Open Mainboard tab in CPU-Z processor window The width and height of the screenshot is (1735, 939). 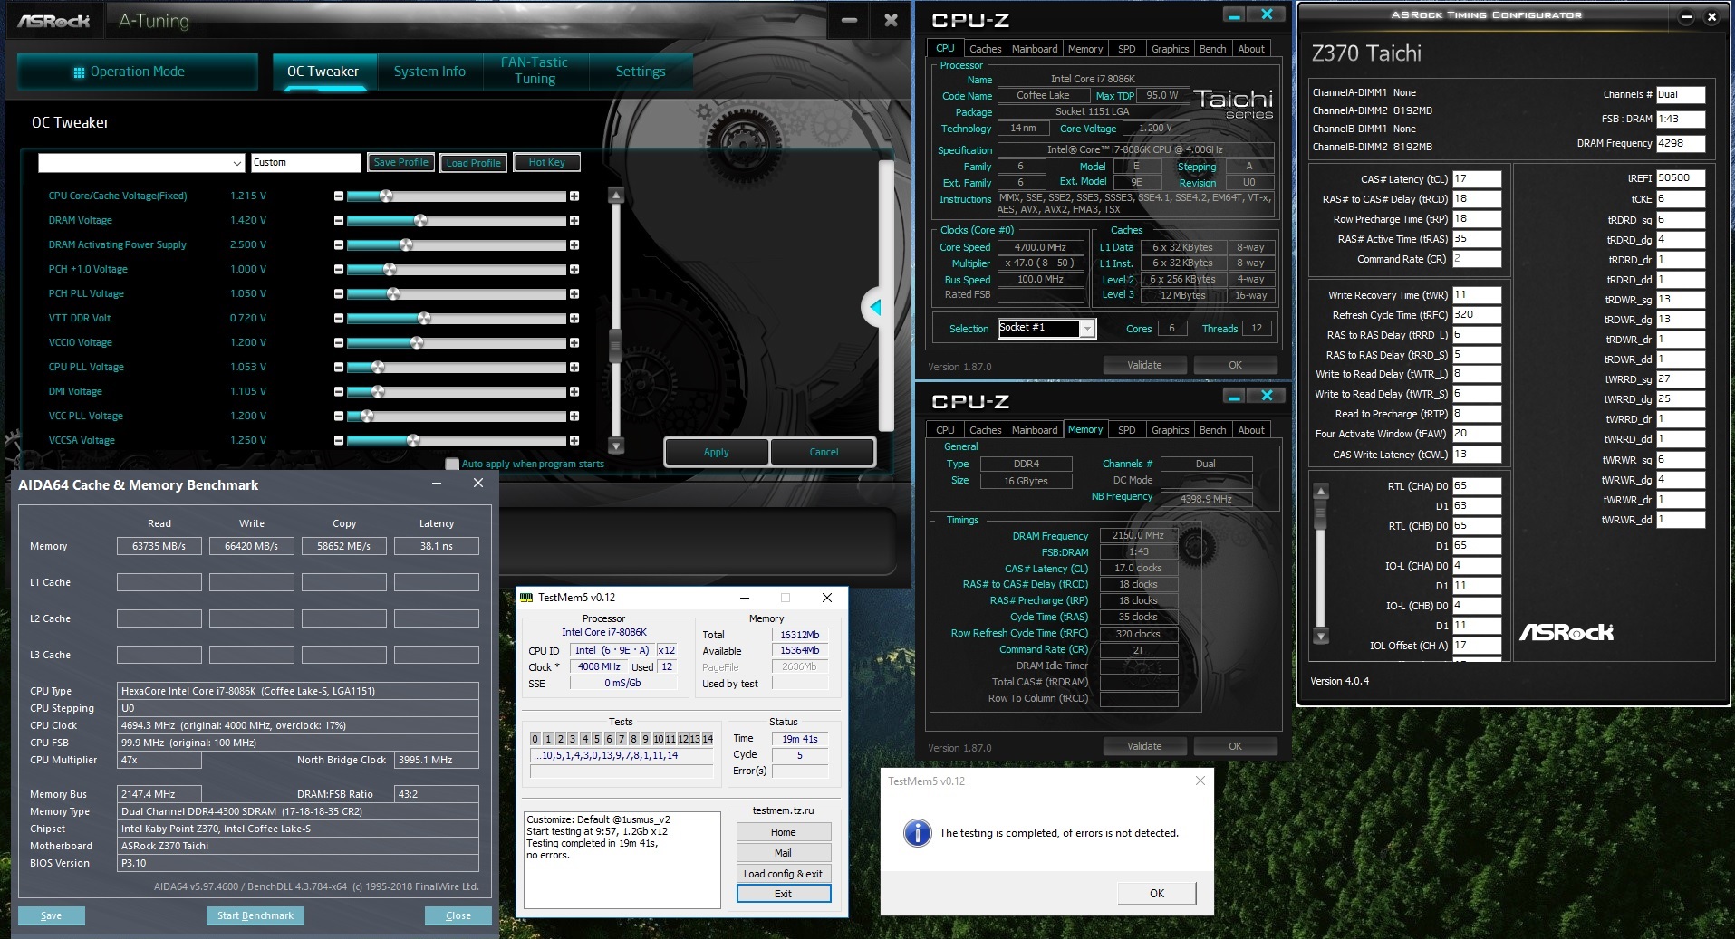[1035, 49]
